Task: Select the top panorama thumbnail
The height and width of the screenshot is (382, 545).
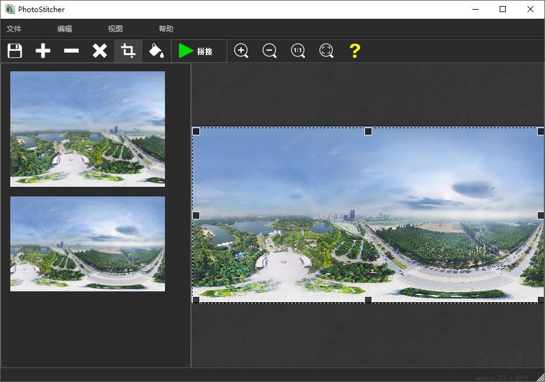Action: 87,128
